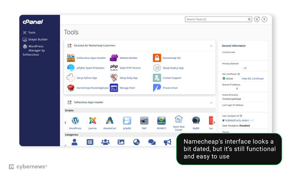Click the Manage Shell text link

[127, 88]
